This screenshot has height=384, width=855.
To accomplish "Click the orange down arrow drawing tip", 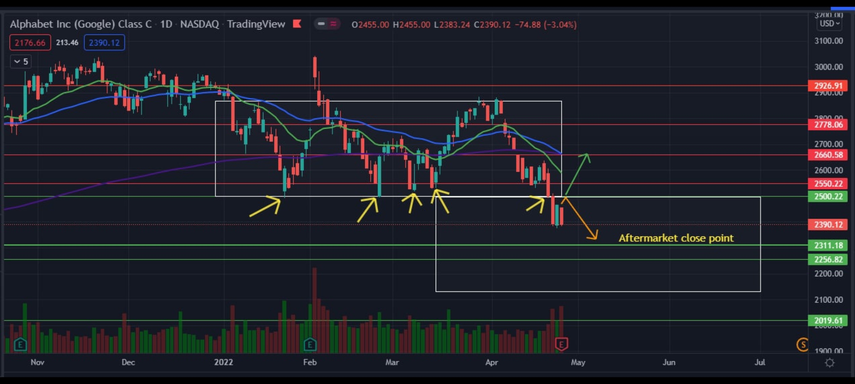I will [x=595, y=238].
